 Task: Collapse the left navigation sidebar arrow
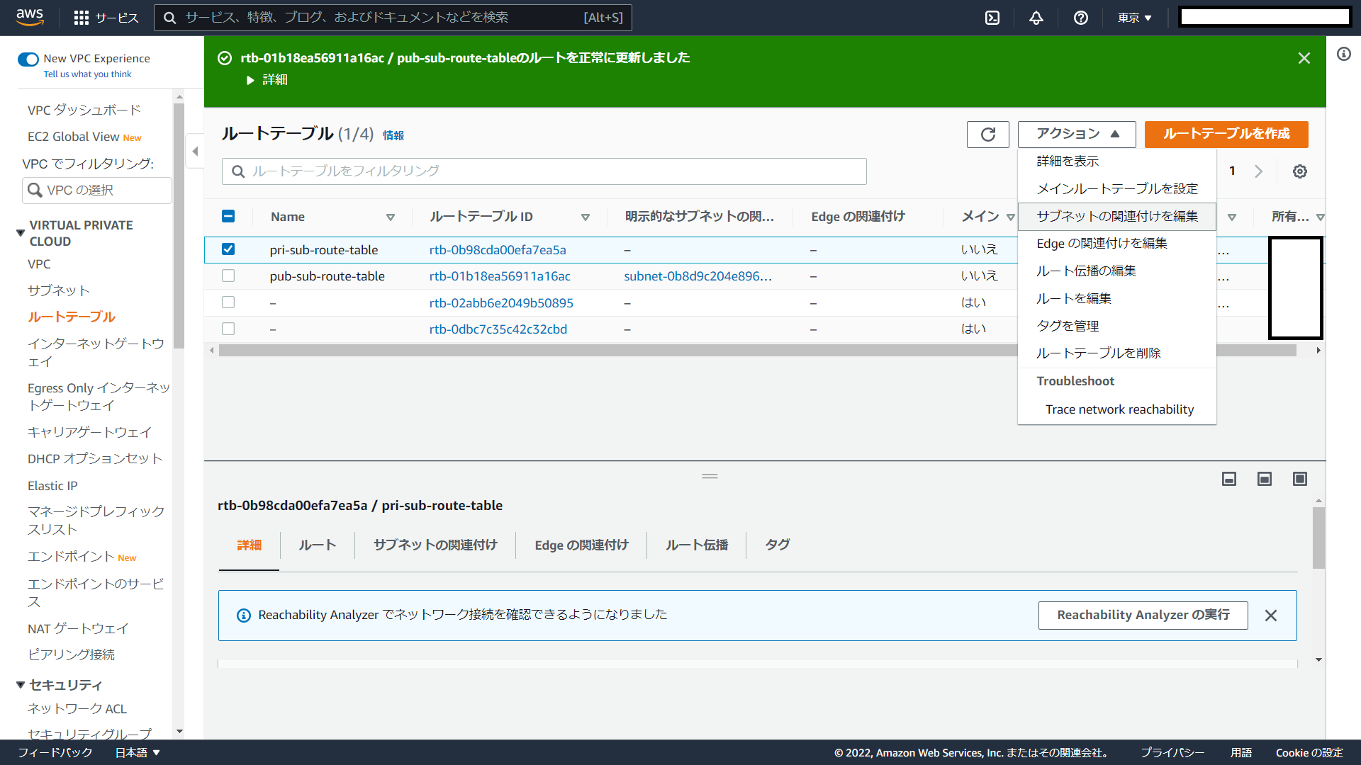click(195, 151)
